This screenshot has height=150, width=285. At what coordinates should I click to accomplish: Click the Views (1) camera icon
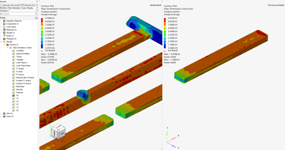pyautogui.click(x=4, y=116)
